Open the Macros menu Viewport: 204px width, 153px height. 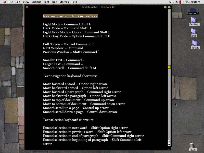point(64,2)
